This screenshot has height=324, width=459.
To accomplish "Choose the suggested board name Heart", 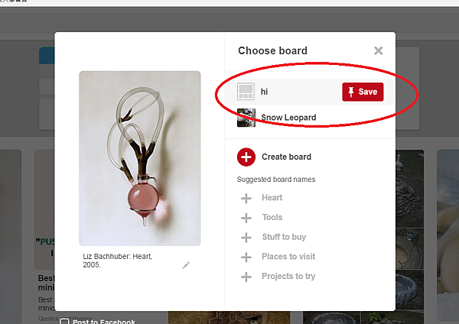I will coord(272,198).
